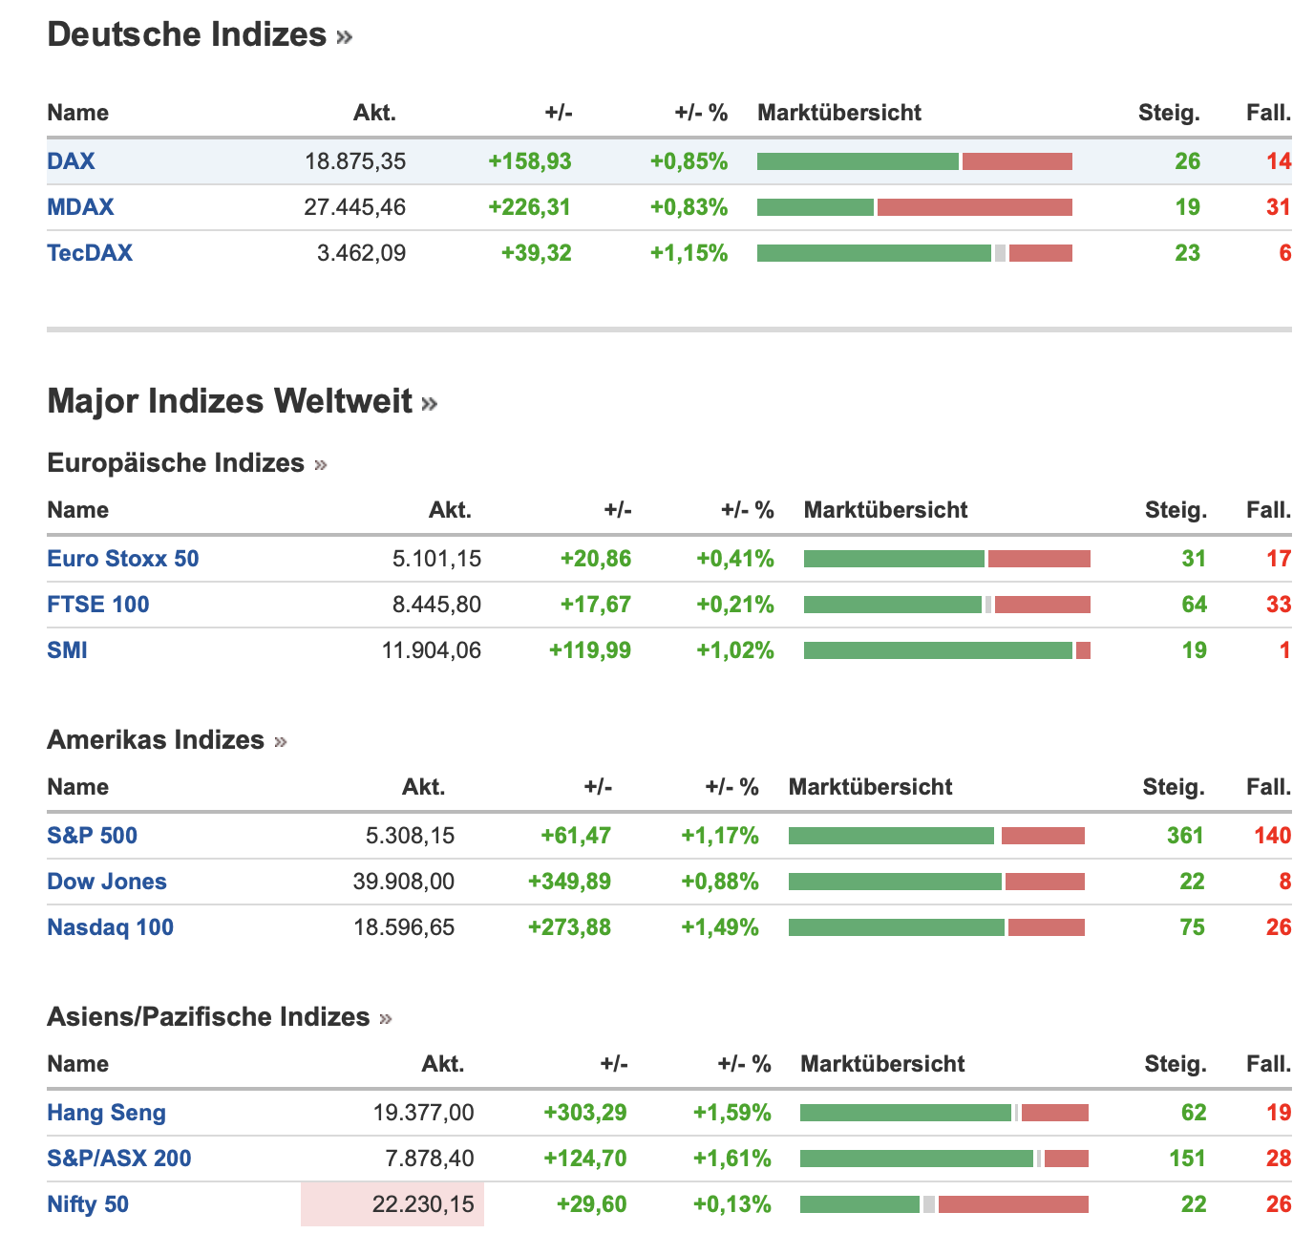1314x1255 pixels.
Task: Expand Major Indizes Weltweit section
Action: 430,404
